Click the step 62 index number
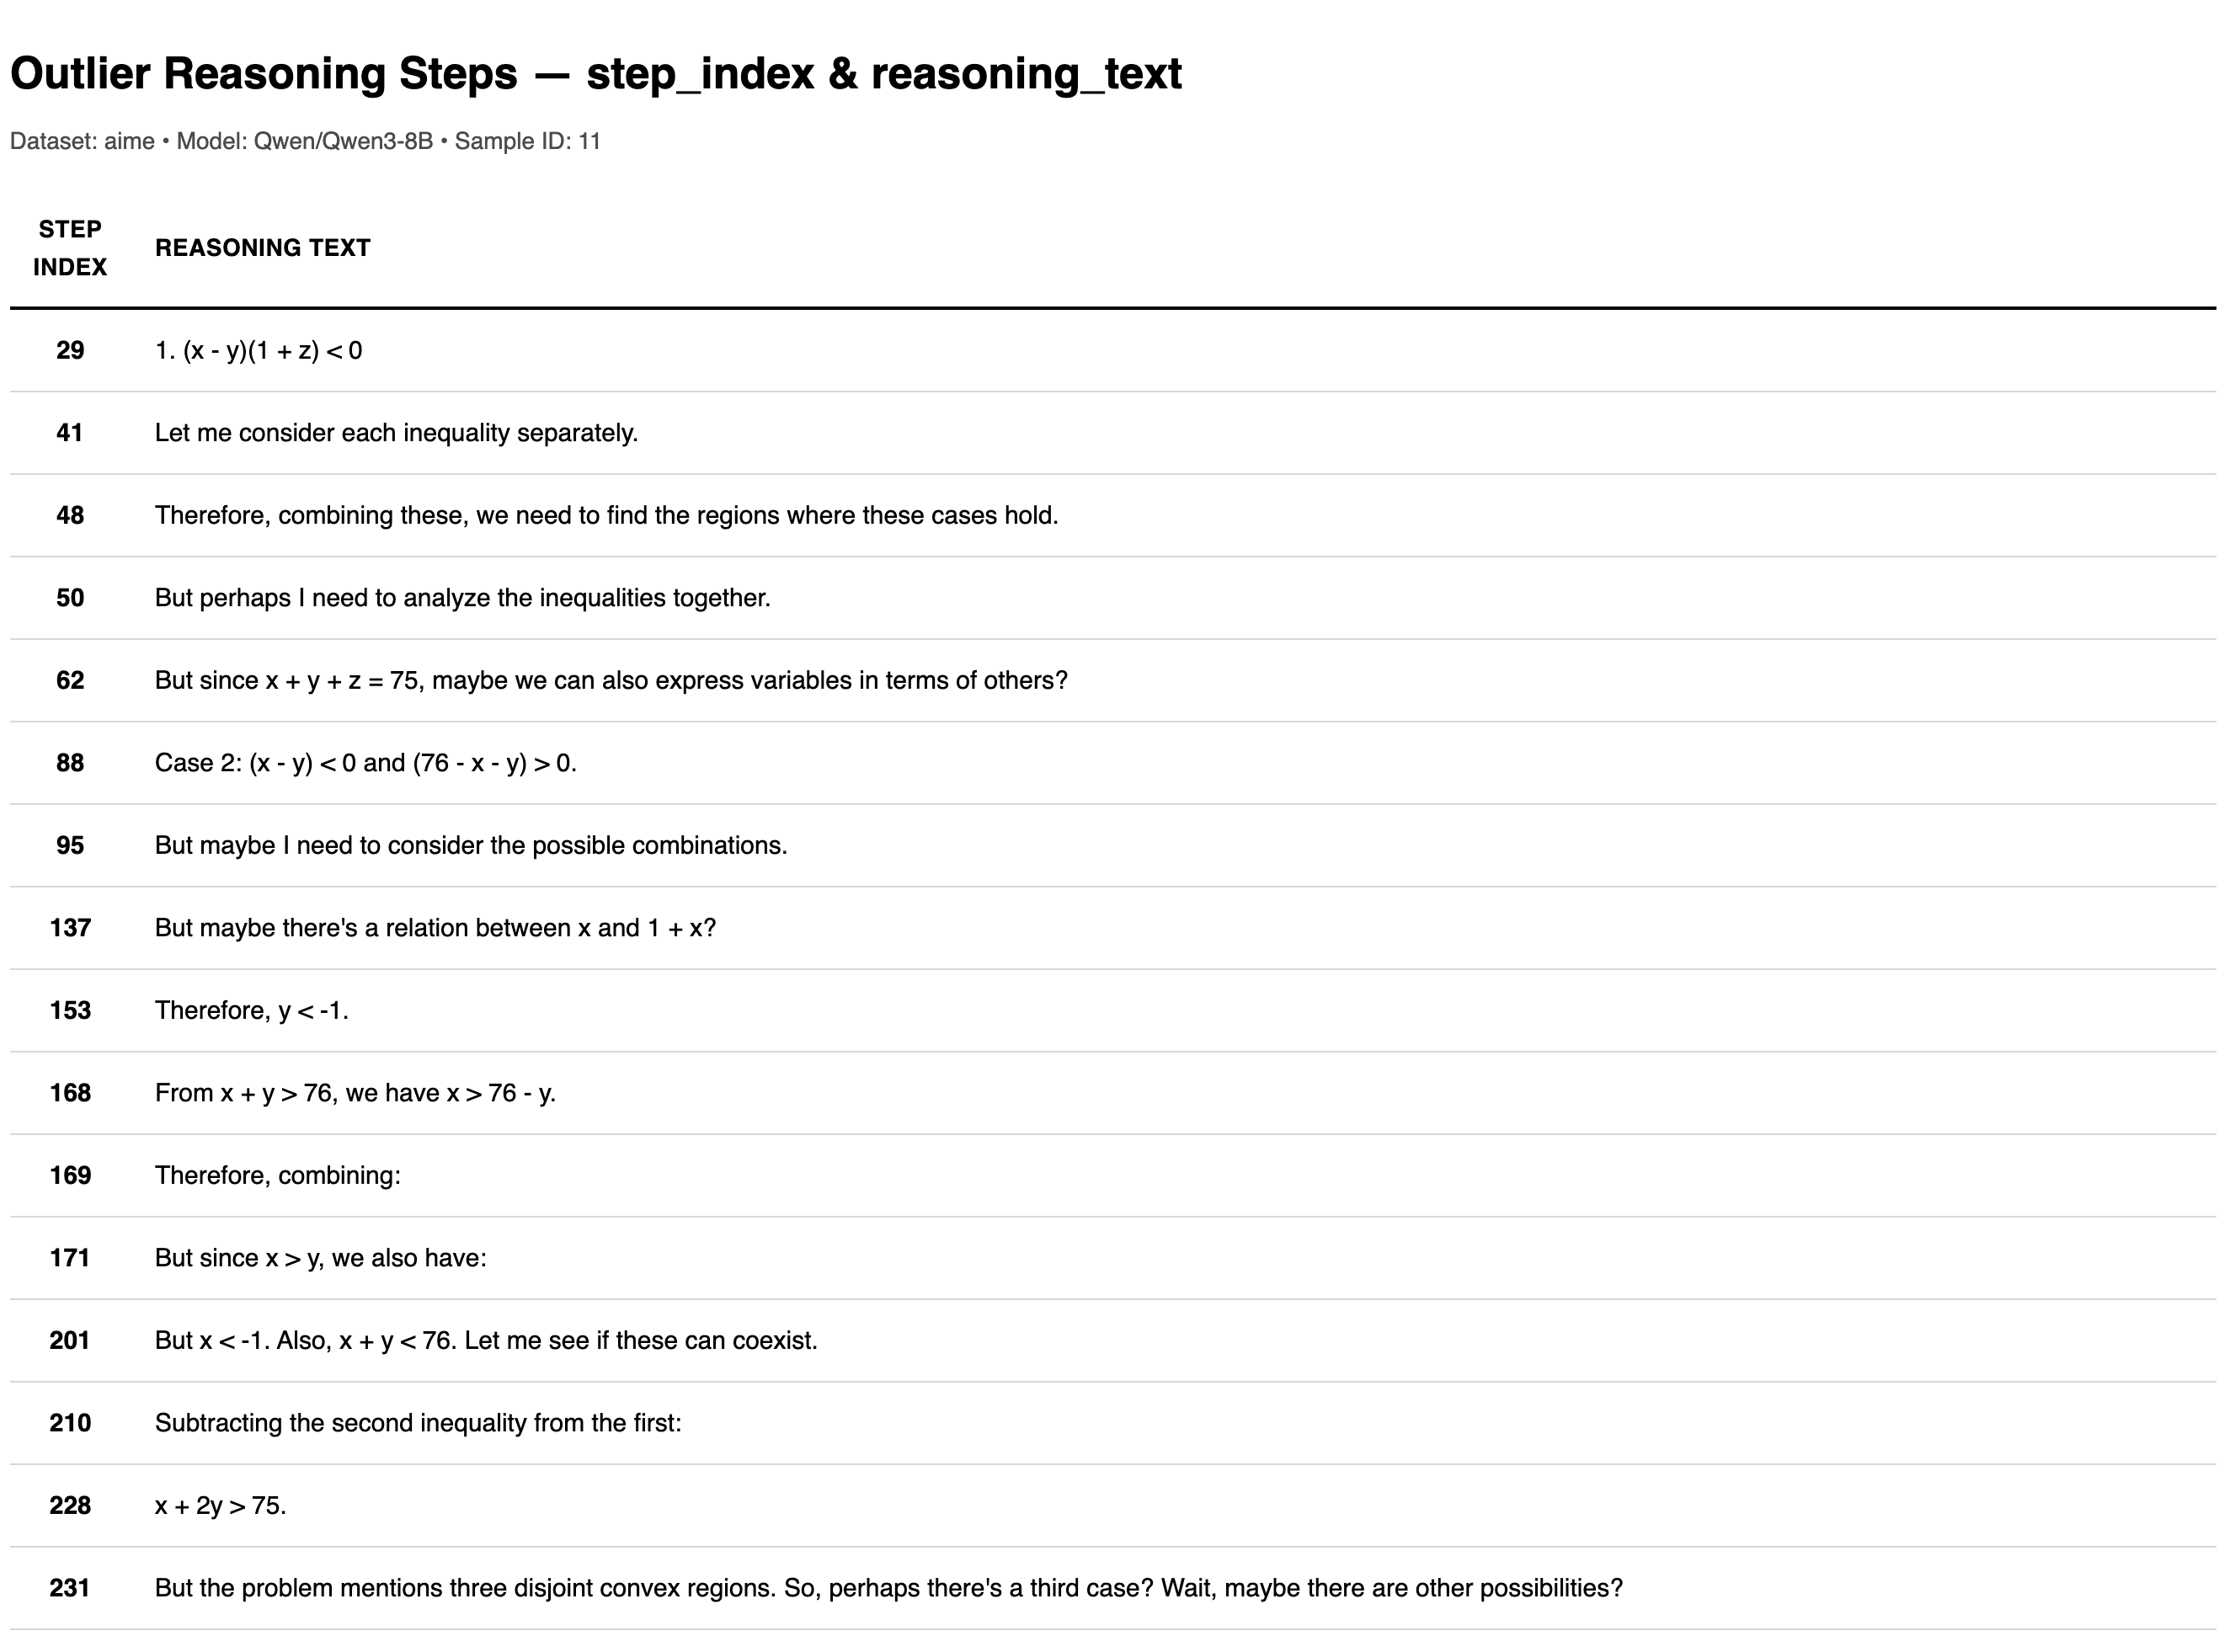This screenshot has height=1652, width=2235. click(70, 680)
